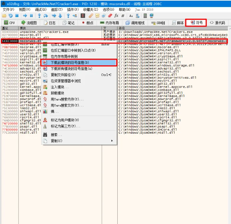Open Scylla plugin red S icon

pos(83,15)
